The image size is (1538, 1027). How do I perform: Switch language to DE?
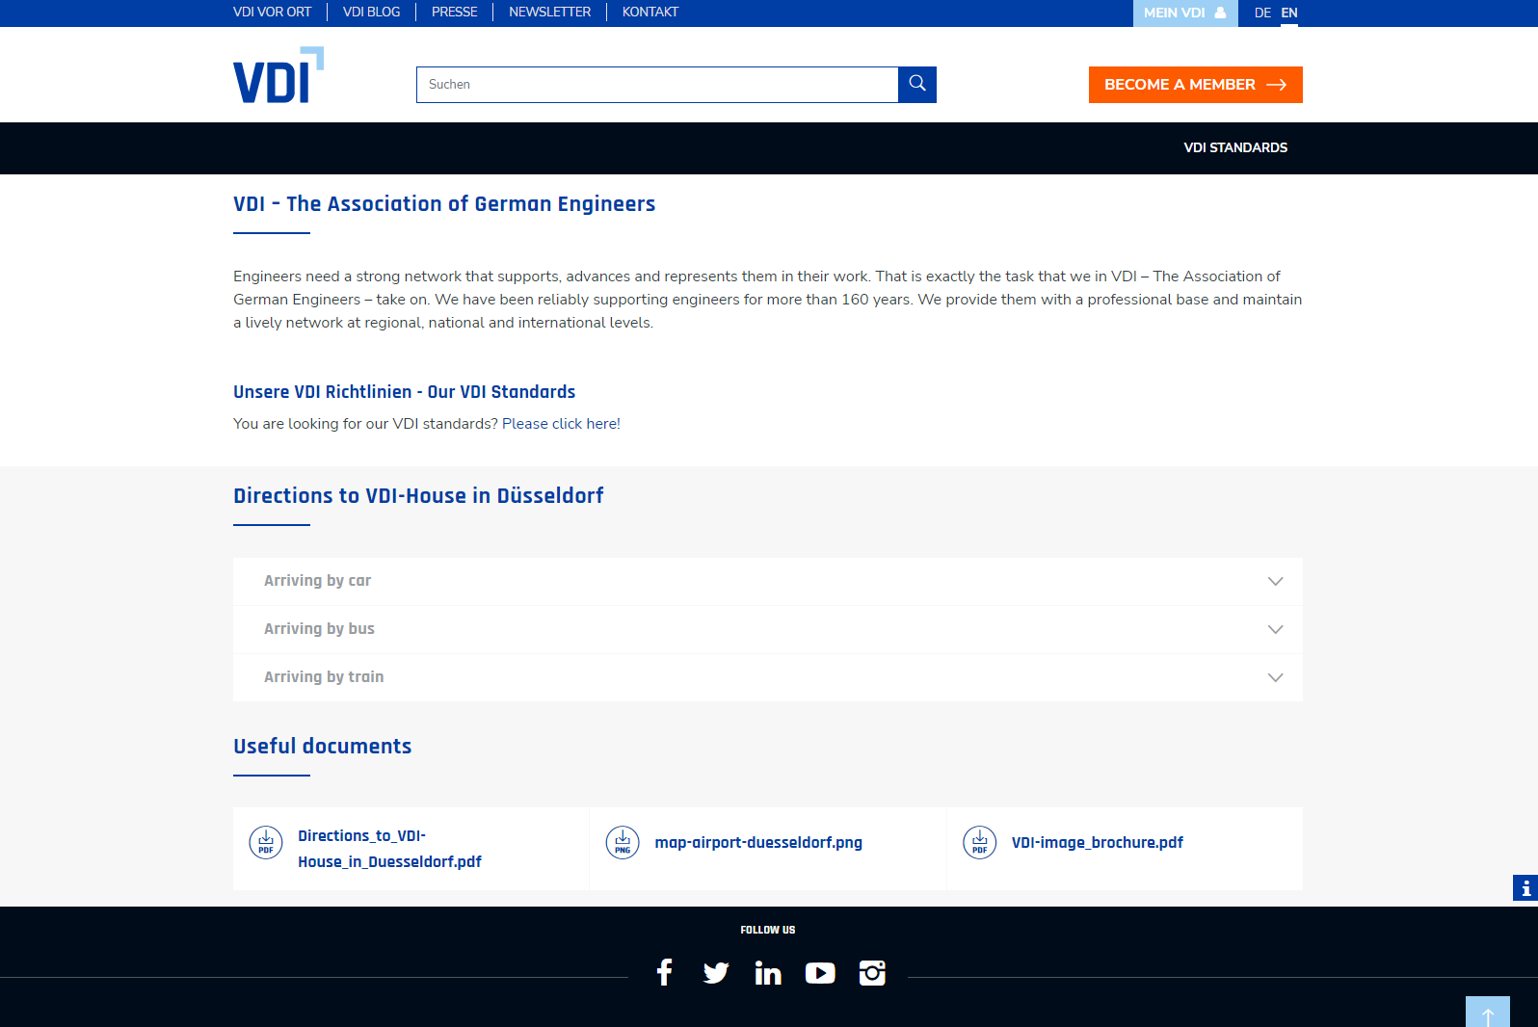pyautogui.click(x=1262, y=13)
